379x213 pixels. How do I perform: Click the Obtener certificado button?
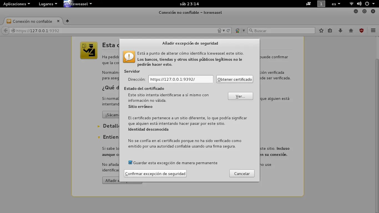tap(235, 79)
